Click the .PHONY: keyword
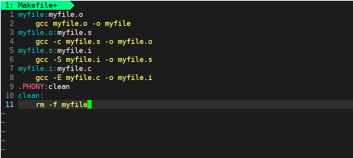 [33, 86]
